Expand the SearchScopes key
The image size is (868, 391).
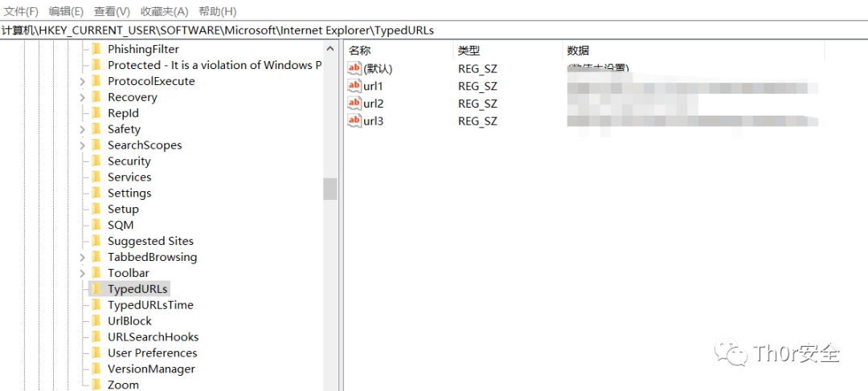[82, 146]
